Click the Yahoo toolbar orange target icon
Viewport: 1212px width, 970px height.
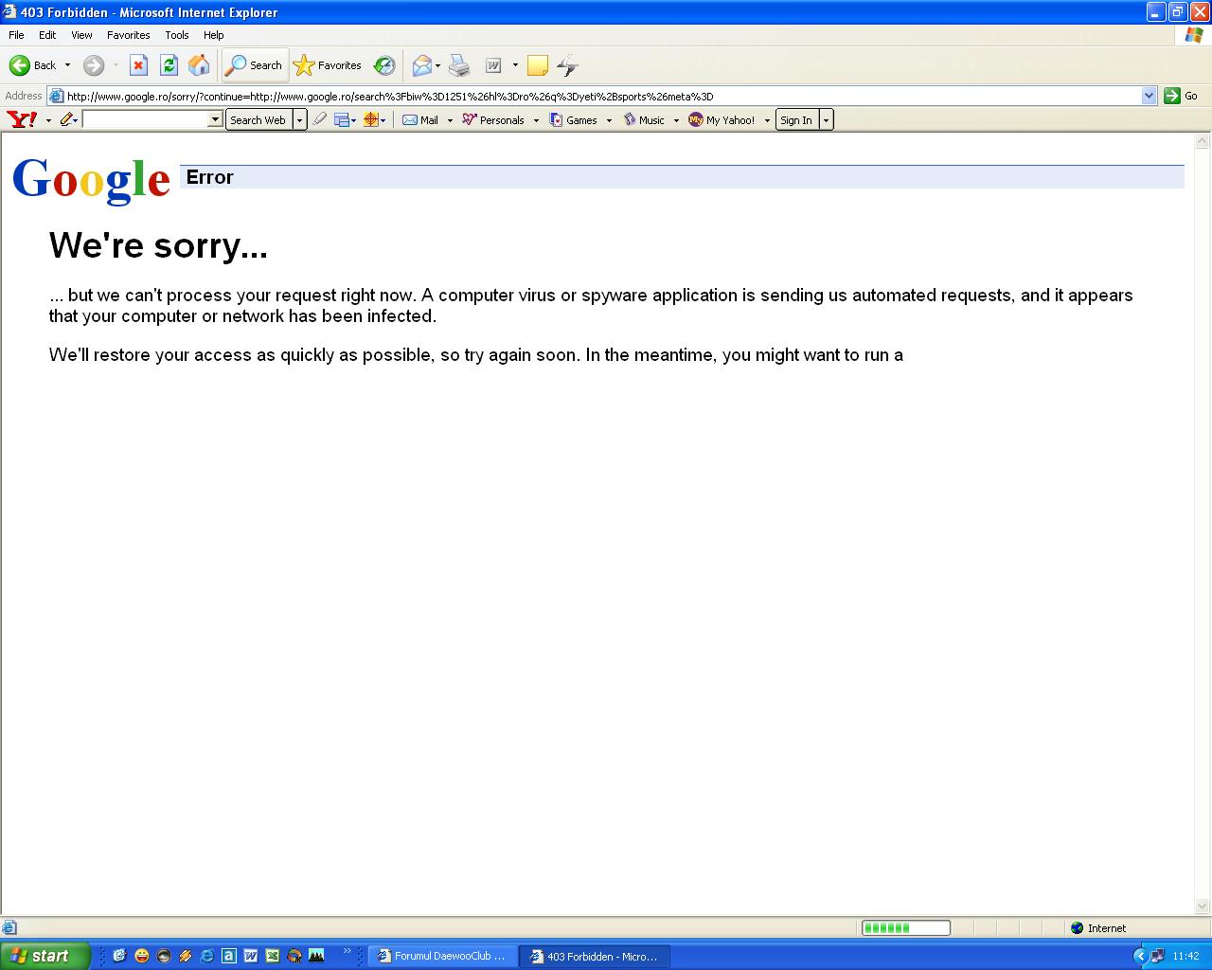(371, 119)
